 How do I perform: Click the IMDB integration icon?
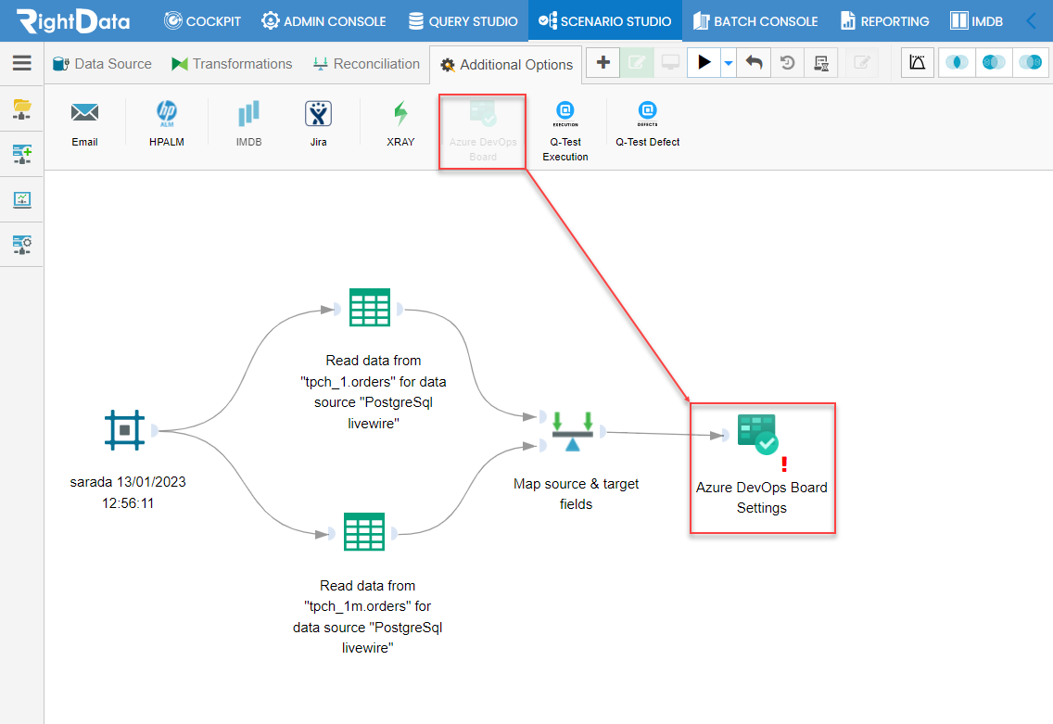pyautogui.click(x=247, y=122)
